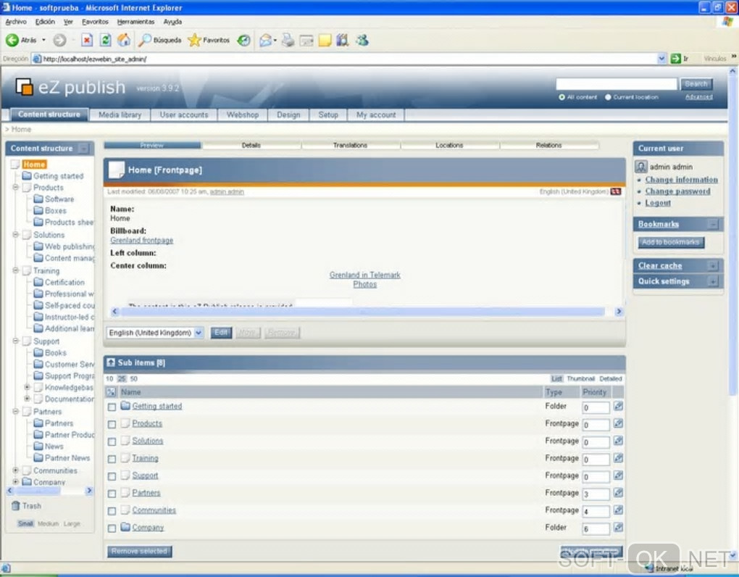The width and height of the screenshot is (739, 577).
Task: Check the Training row checkbox
Action: tap(112, 459)
